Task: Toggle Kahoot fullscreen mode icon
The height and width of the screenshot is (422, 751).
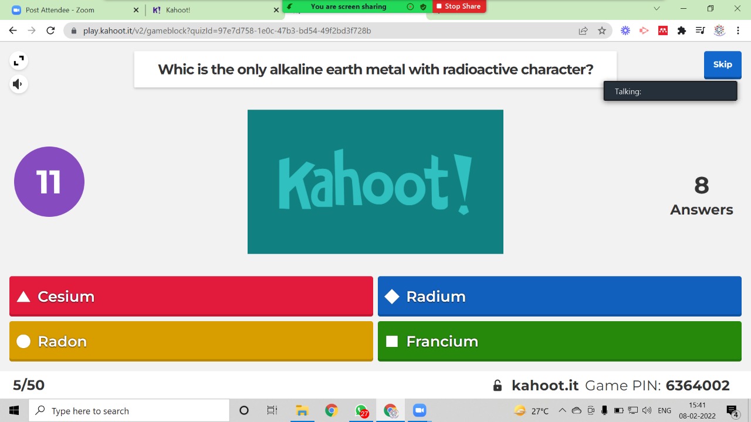Action: click(x=19, y=61)
